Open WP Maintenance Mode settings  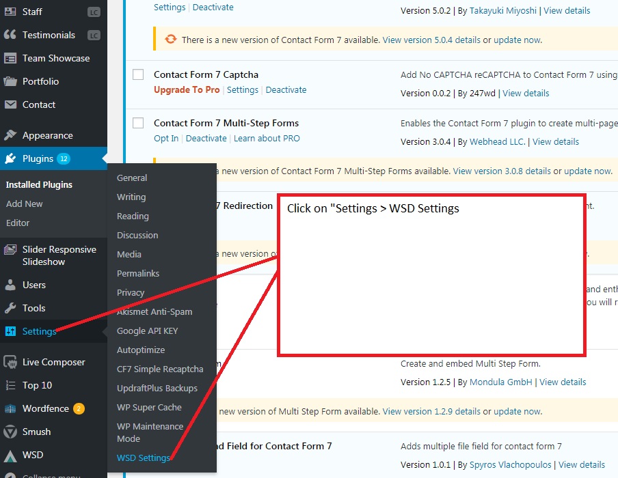point(150,433)
